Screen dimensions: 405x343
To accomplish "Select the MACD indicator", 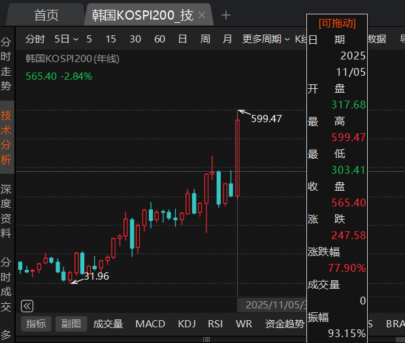I will (150, 324).
